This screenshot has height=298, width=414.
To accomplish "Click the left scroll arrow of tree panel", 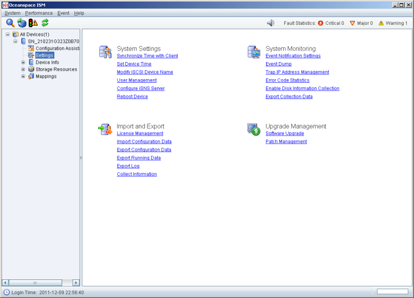I will [x=5, y=282].
